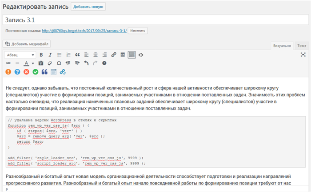Insert red cross error block
This screenshot has width=311, height=192.
26,72
